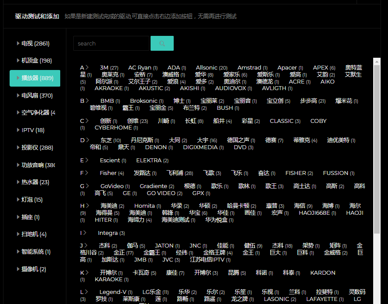Select brand Escient (1)
This screenshot has height=304, width=388.
[x=113, y=161]
